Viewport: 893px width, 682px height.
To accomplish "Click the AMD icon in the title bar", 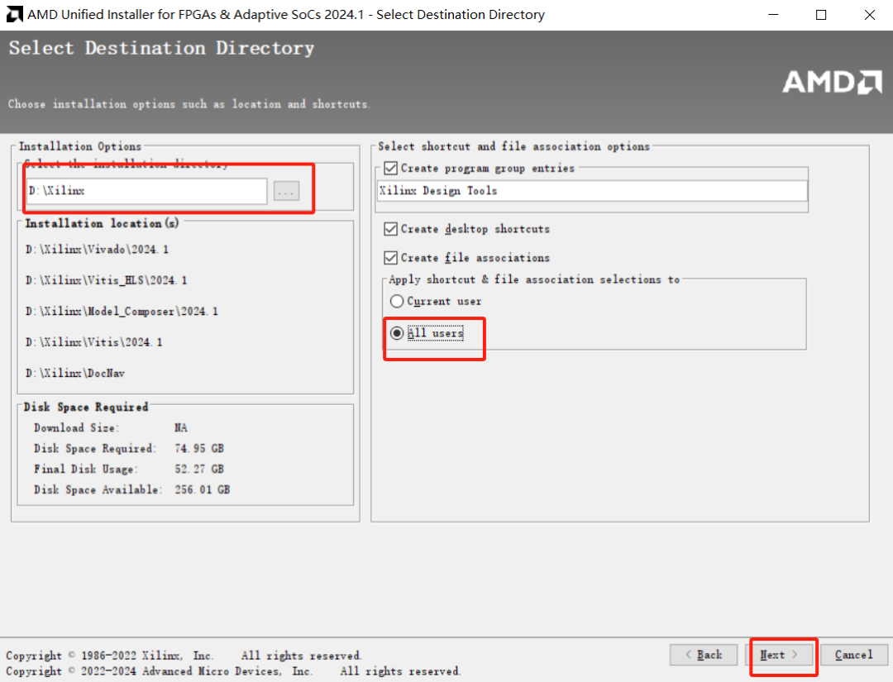I will click(14, 14).
